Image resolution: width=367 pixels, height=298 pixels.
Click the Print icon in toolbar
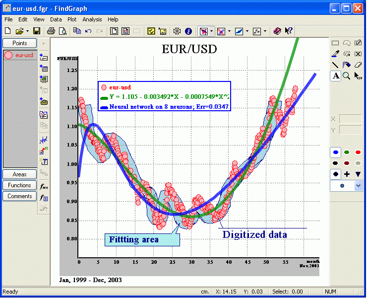tap(51, 31)
